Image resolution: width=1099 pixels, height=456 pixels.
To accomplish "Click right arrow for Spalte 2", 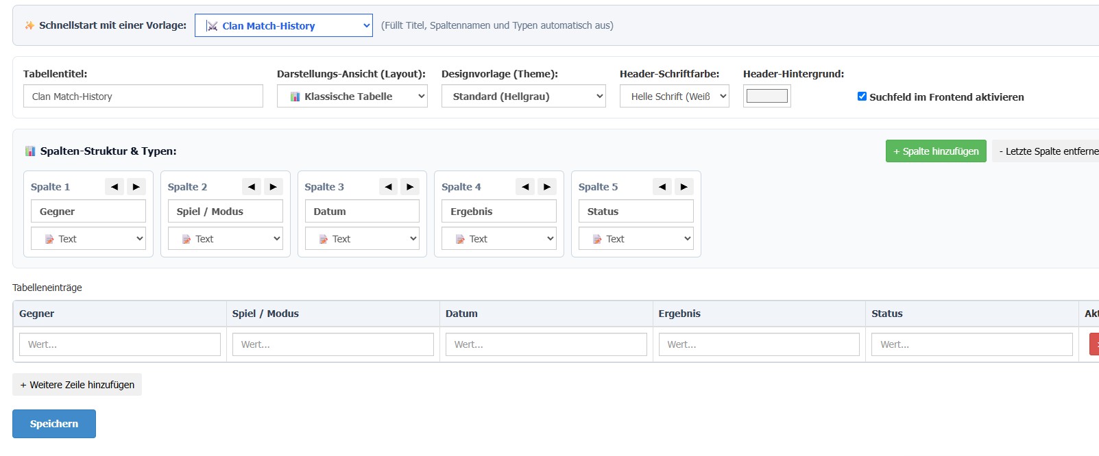I will pos(274,187).
